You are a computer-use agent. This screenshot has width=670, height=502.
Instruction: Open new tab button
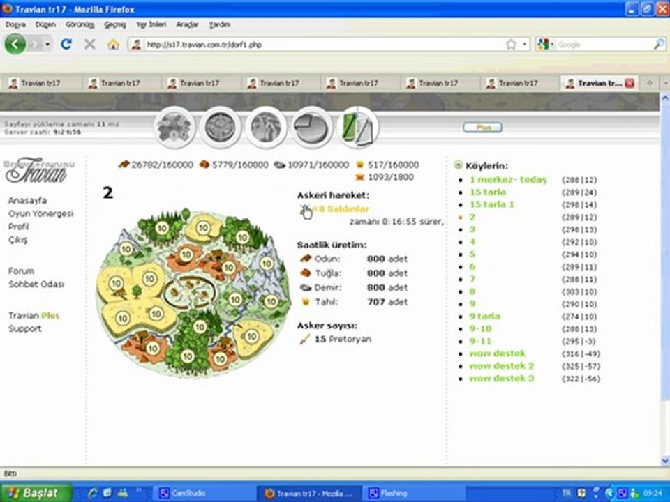650,83
